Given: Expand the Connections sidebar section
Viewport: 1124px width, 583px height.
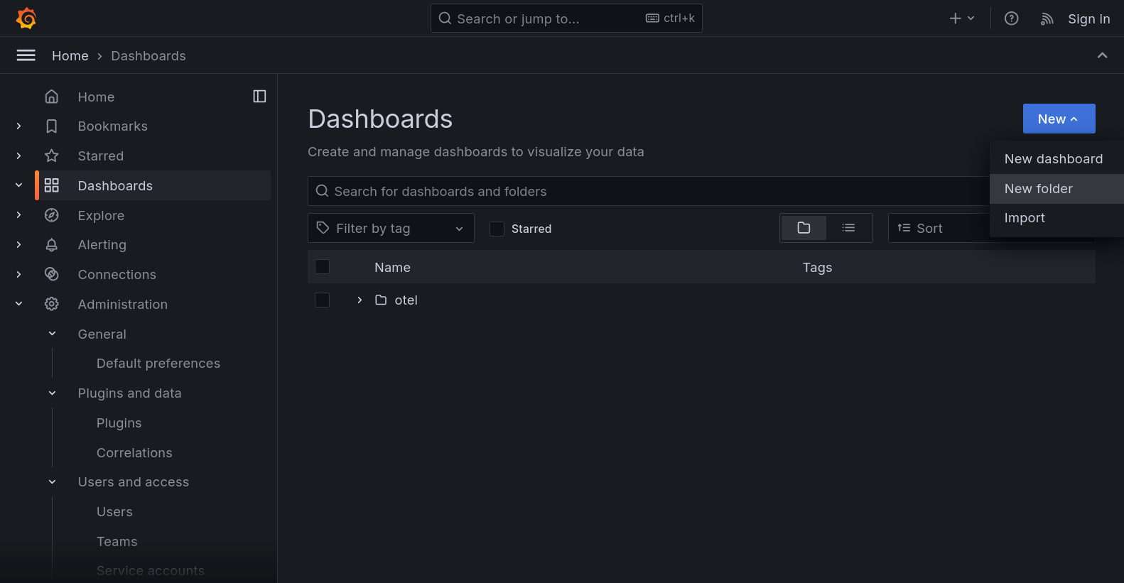Looking at the screenshot, I should coord(19,275).
